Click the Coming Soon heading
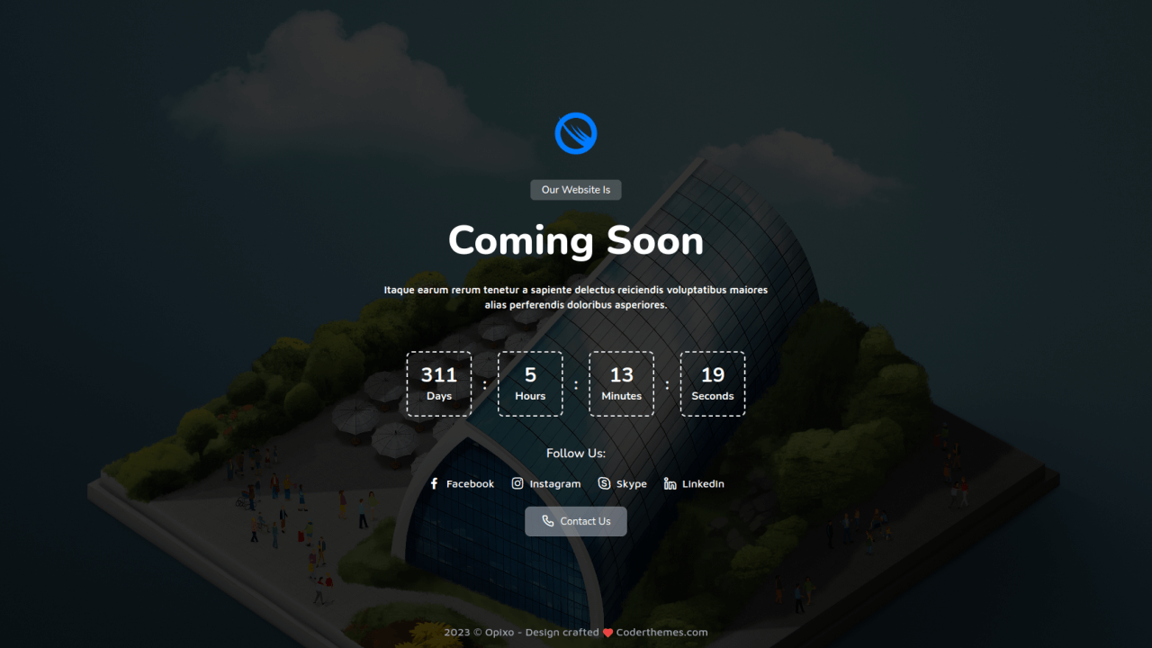Screen dimensions: 1152x648 (575, 240)
